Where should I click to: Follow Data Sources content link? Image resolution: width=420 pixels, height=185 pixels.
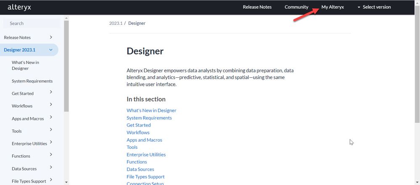click(140, 169)
